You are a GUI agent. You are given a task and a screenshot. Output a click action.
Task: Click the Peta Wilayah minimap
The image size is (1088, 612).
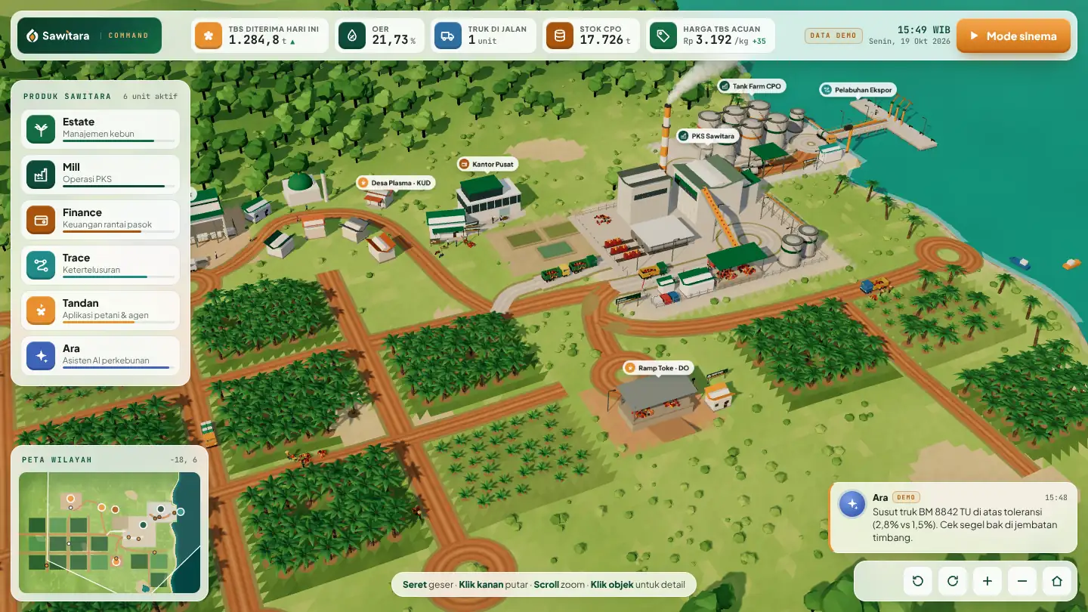(x=110, y=533)
